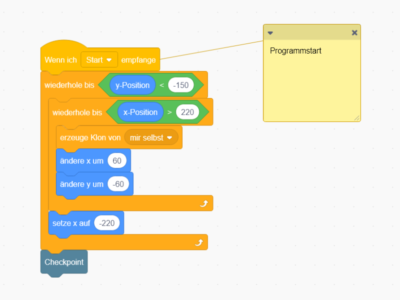Select the y-Position reporter block
The image size is (400, 300).
132,85
